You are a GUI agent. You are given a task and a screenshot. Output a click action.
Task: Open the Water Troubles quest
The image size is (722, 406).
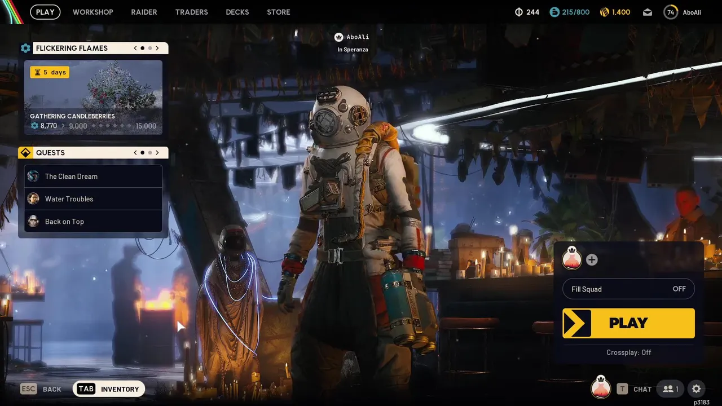coord(93,199)
